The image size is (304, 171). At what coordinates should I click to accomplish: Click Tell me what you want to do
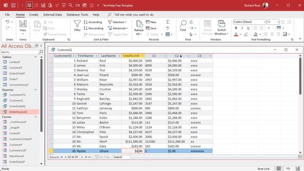(x=134, y=15)
